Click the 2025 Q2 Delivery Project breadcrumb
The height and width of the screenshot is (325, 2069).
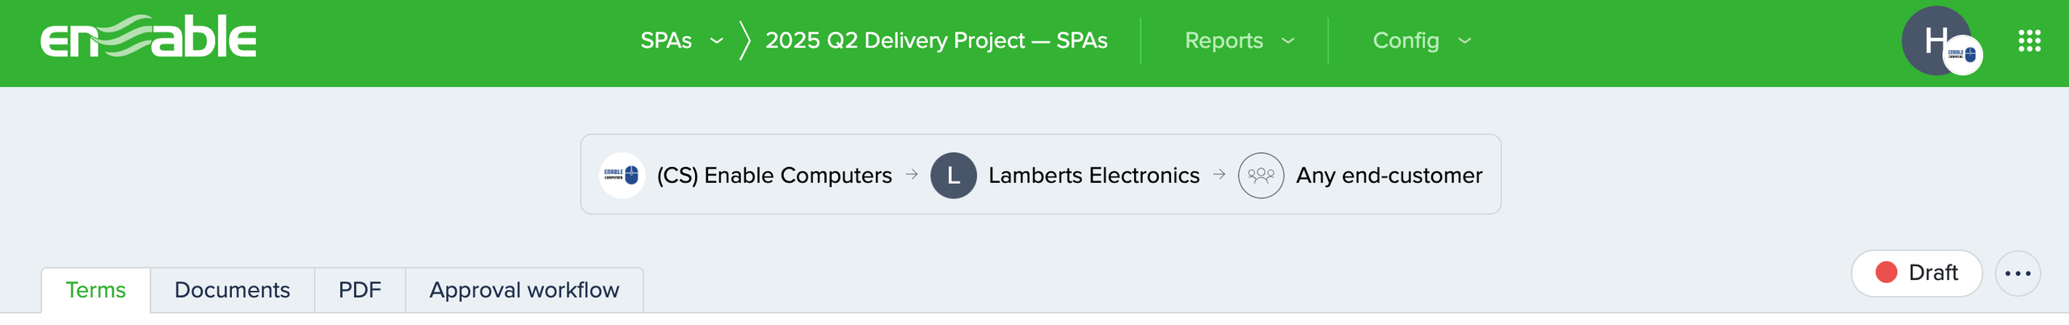[x=936, y=40]
